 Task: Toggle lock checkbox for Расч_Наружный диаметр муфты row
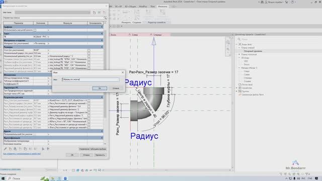89,113
